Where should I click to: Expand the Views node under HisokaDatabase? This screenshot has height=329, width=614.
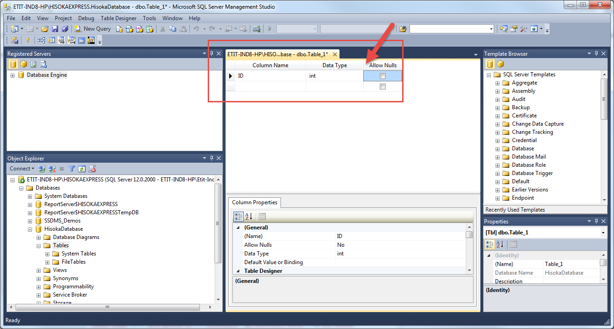38,270
